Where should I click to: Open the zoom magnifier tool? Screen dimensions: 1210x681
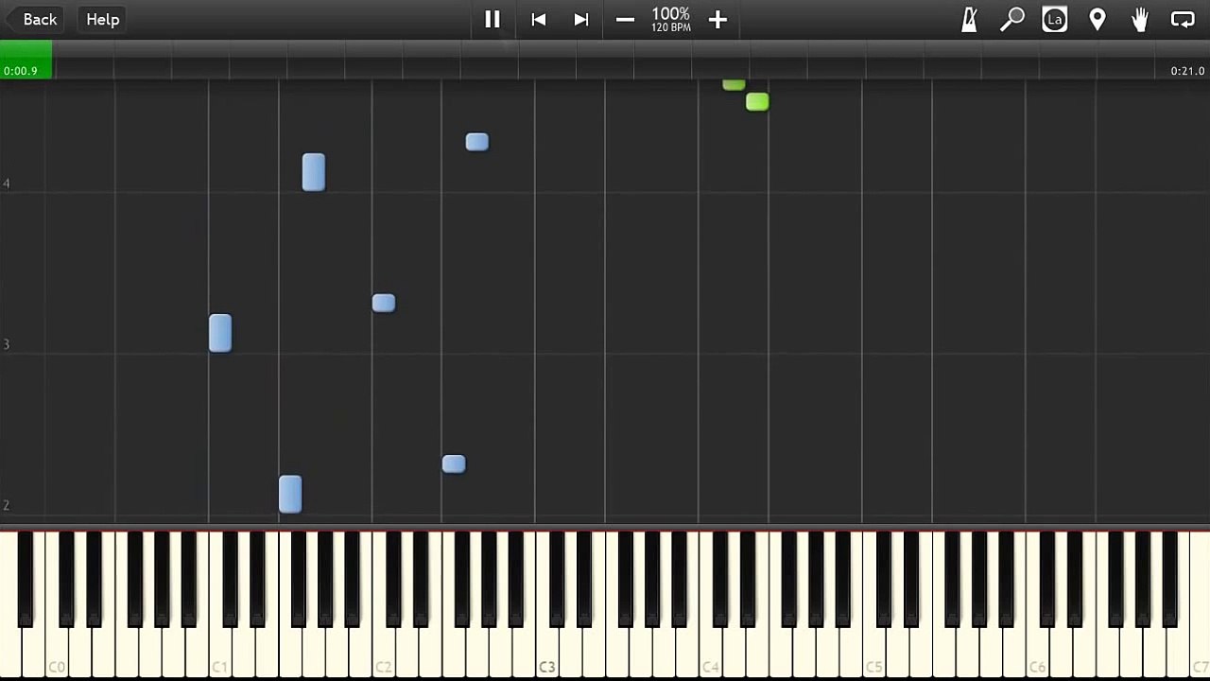point(1011,19)
